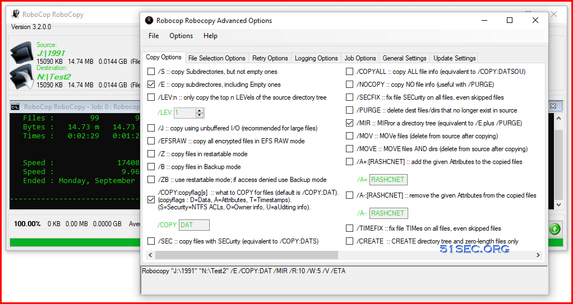Click the destination path N:\Test2
The width and height of the screenshot is (573, 304).
tap(54, 77)
